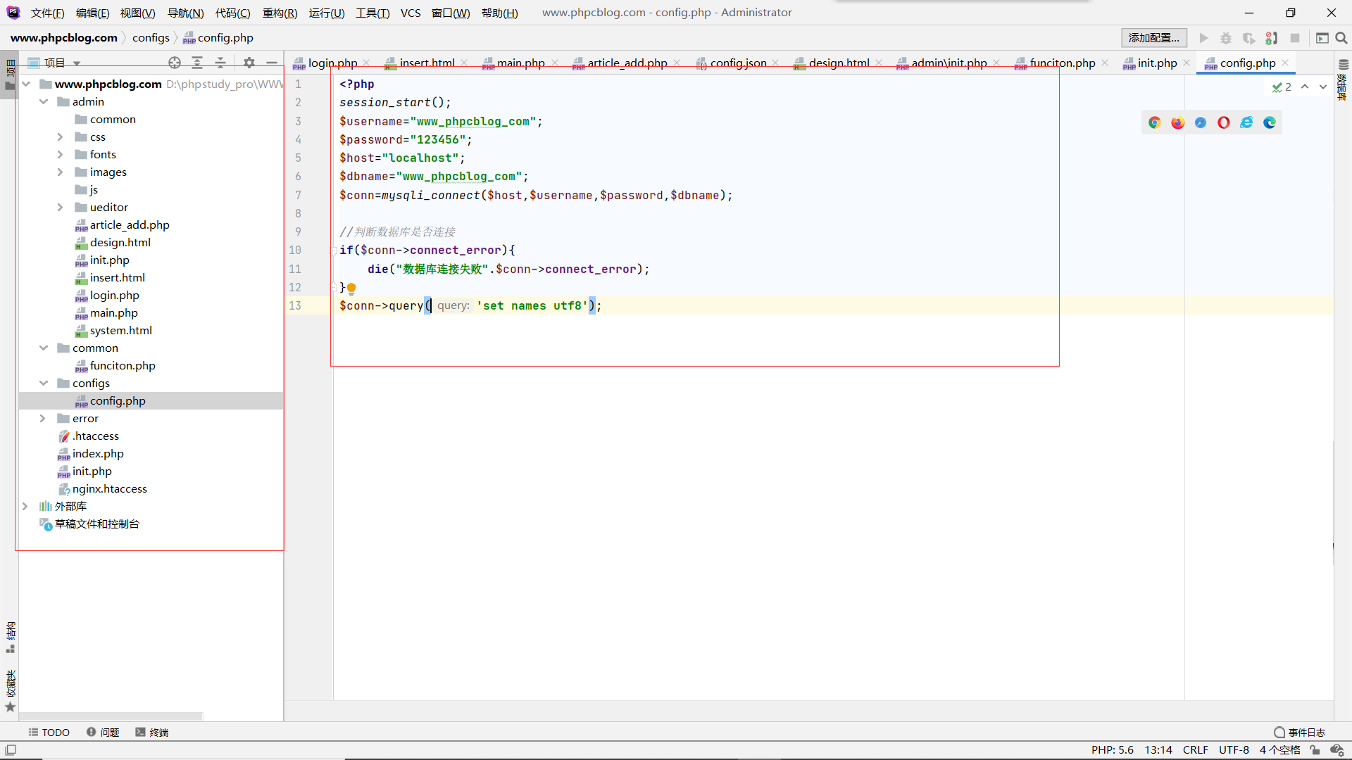This screenshot has height=760, width=1352.
Task: Click the 13:14 cursor position indicator
Action: pyautogui.click(x=1158, y=750)
